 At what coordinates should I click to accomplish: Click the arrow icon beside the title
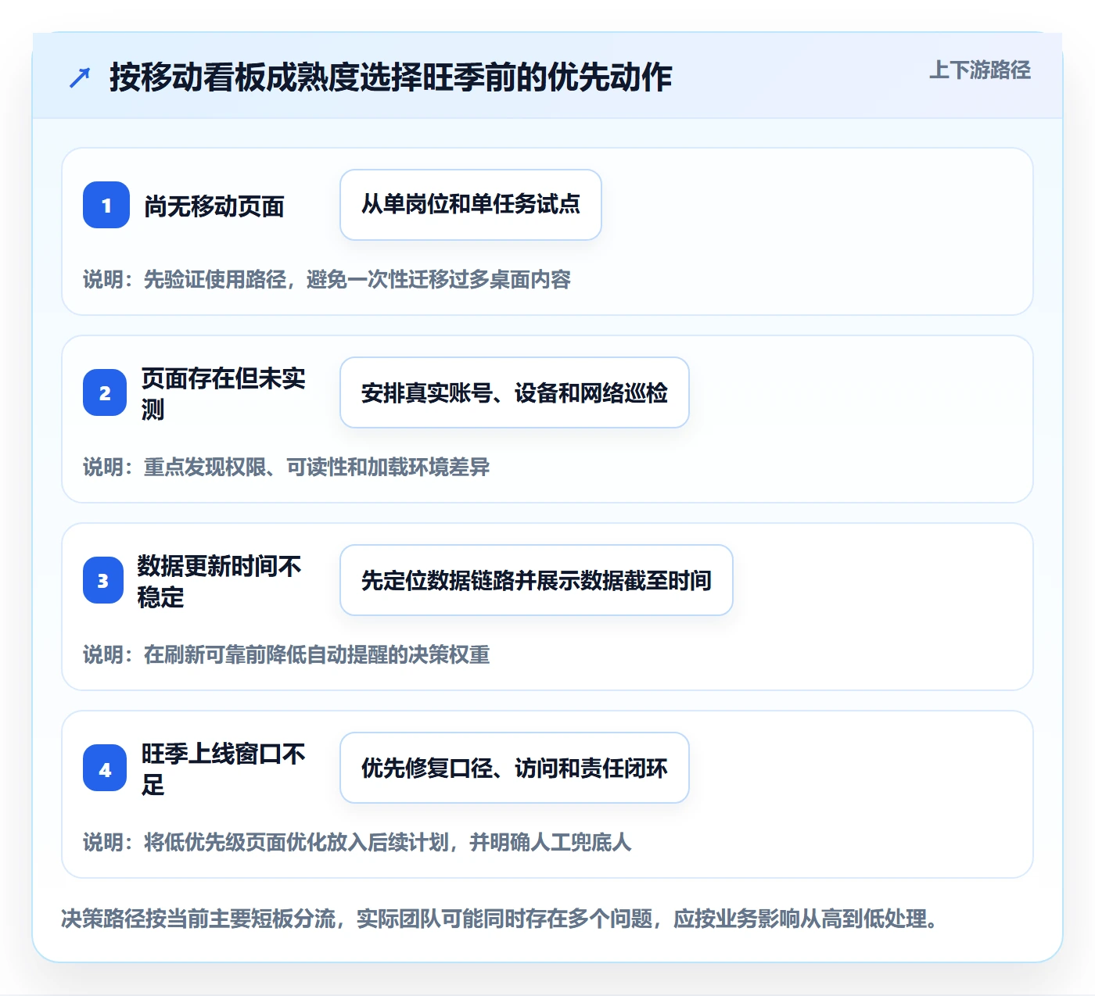[80, 77]
